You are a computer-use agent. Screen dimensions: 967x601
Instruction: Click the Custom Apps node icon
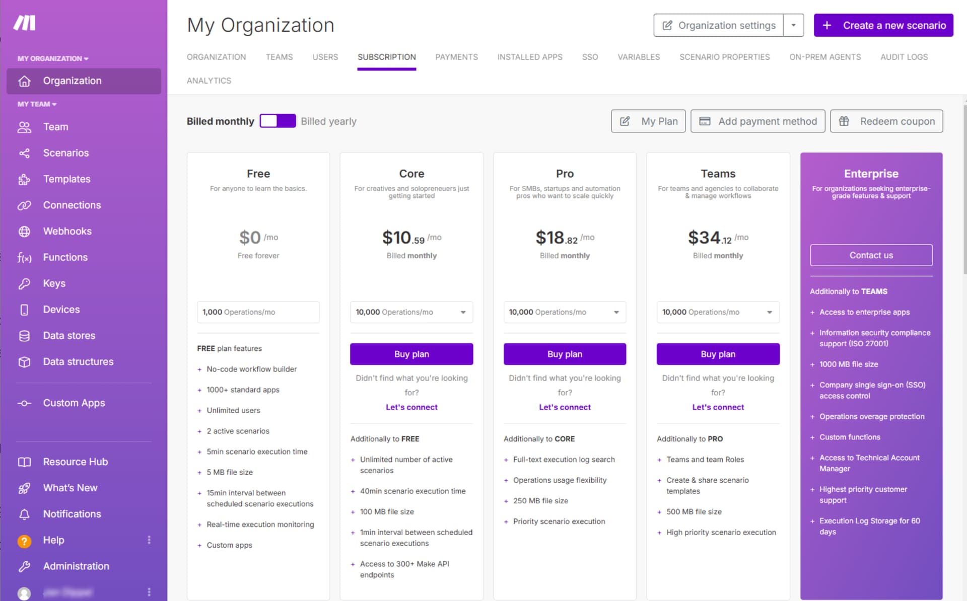[24, 403]
